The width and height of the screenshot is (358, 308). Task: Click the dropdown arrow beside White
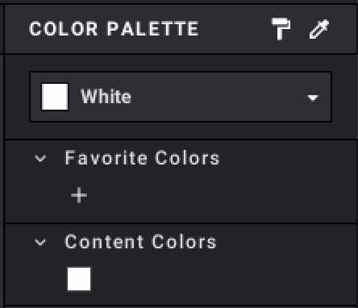[313, 98]
